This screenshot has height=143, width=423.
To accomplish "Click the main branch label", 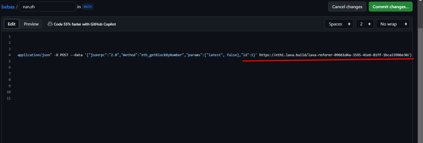I will 88,7.
